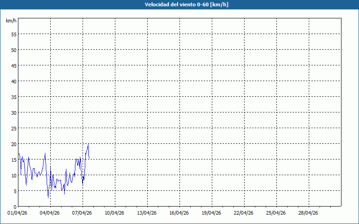
Task: Click the highest peak of the blue wind line
Action: pos(88,144)
